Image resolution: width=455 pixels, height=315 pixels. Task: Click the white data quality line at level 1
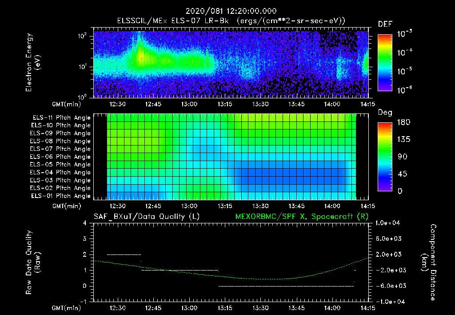[180, 270]
